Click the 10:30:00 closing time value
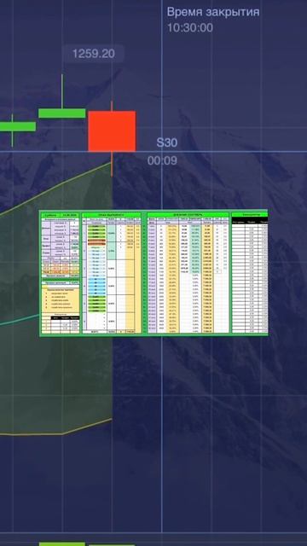This screenshot has width=307, height=546. click(x=190, y=28)
